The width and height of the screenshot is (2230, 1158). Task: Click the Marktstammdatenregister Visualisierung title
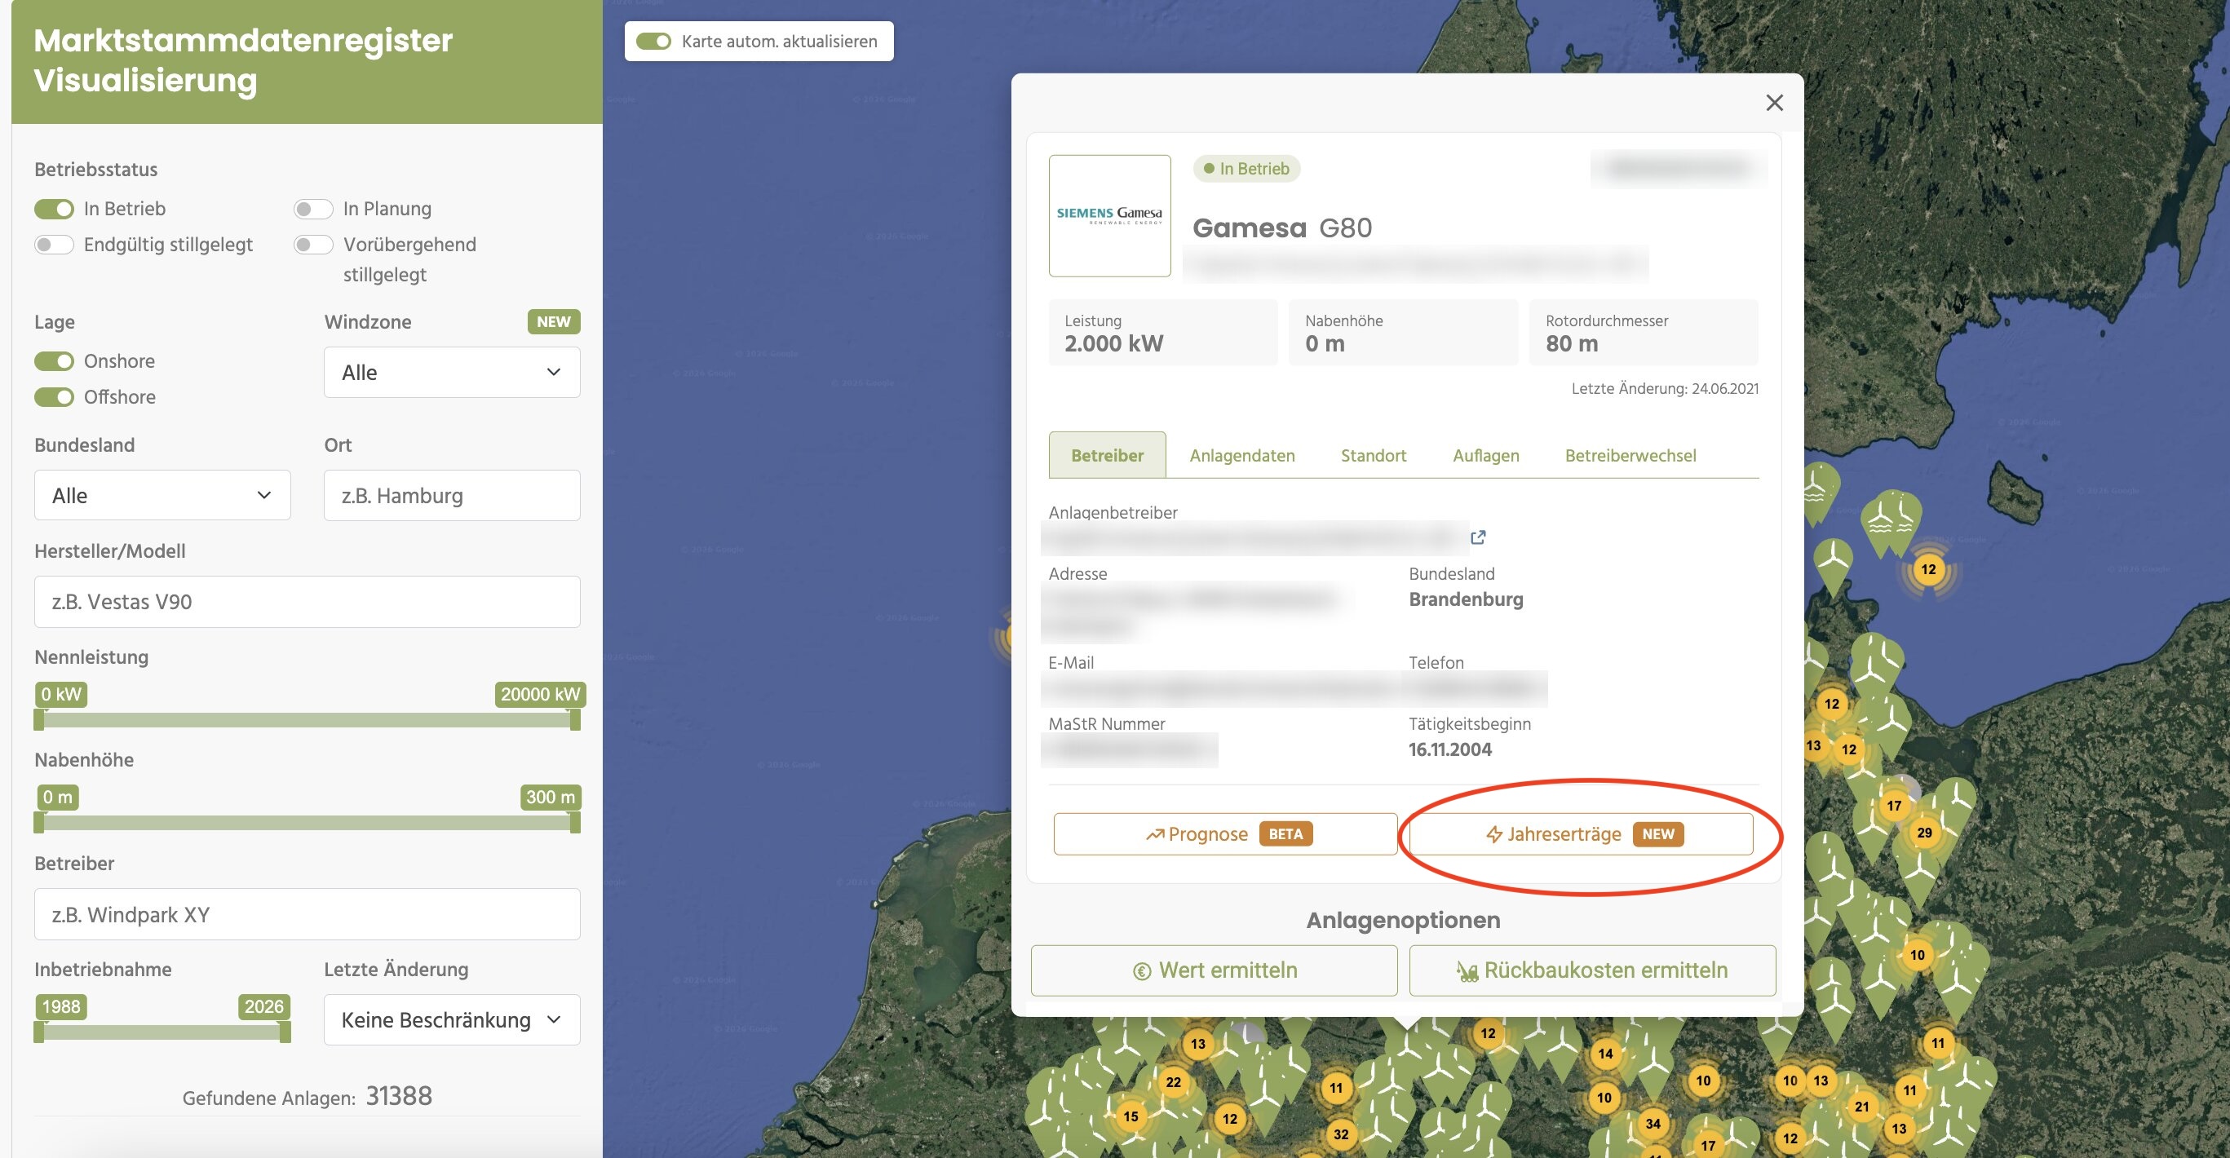point(243,60)
